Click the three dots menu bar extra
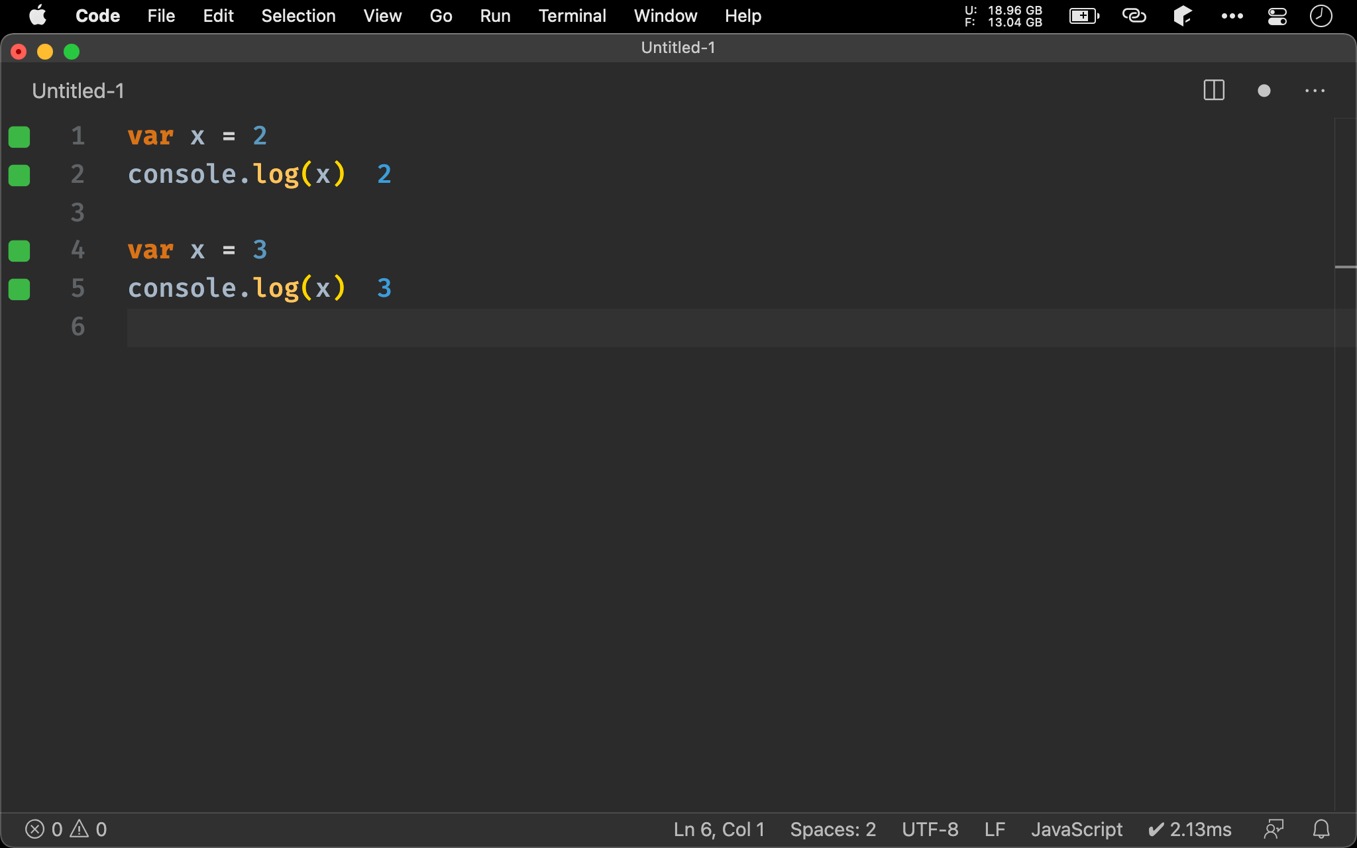 point(1232,16)
